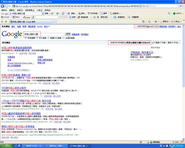The image size is (185, 148).
Task: Click Internet Explorer quick launch icon in taskbar
Action: click(x=16, y=146)
